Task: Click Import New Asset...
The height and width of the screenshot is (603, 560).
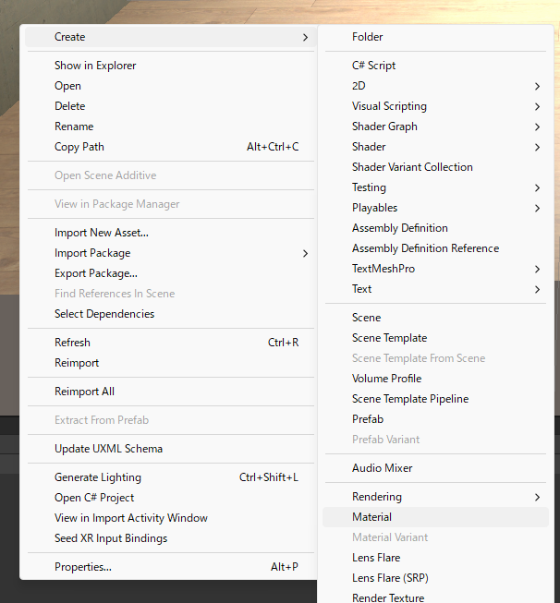Action: 171,233
